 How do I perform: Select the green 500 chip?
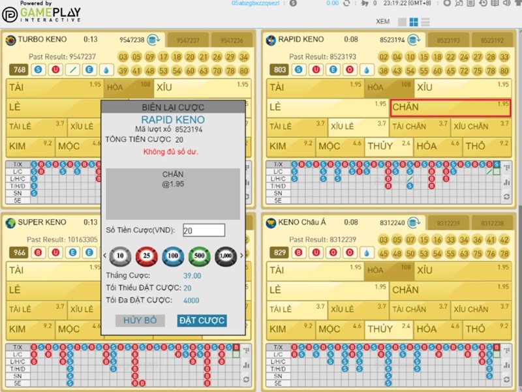[200, 256]
